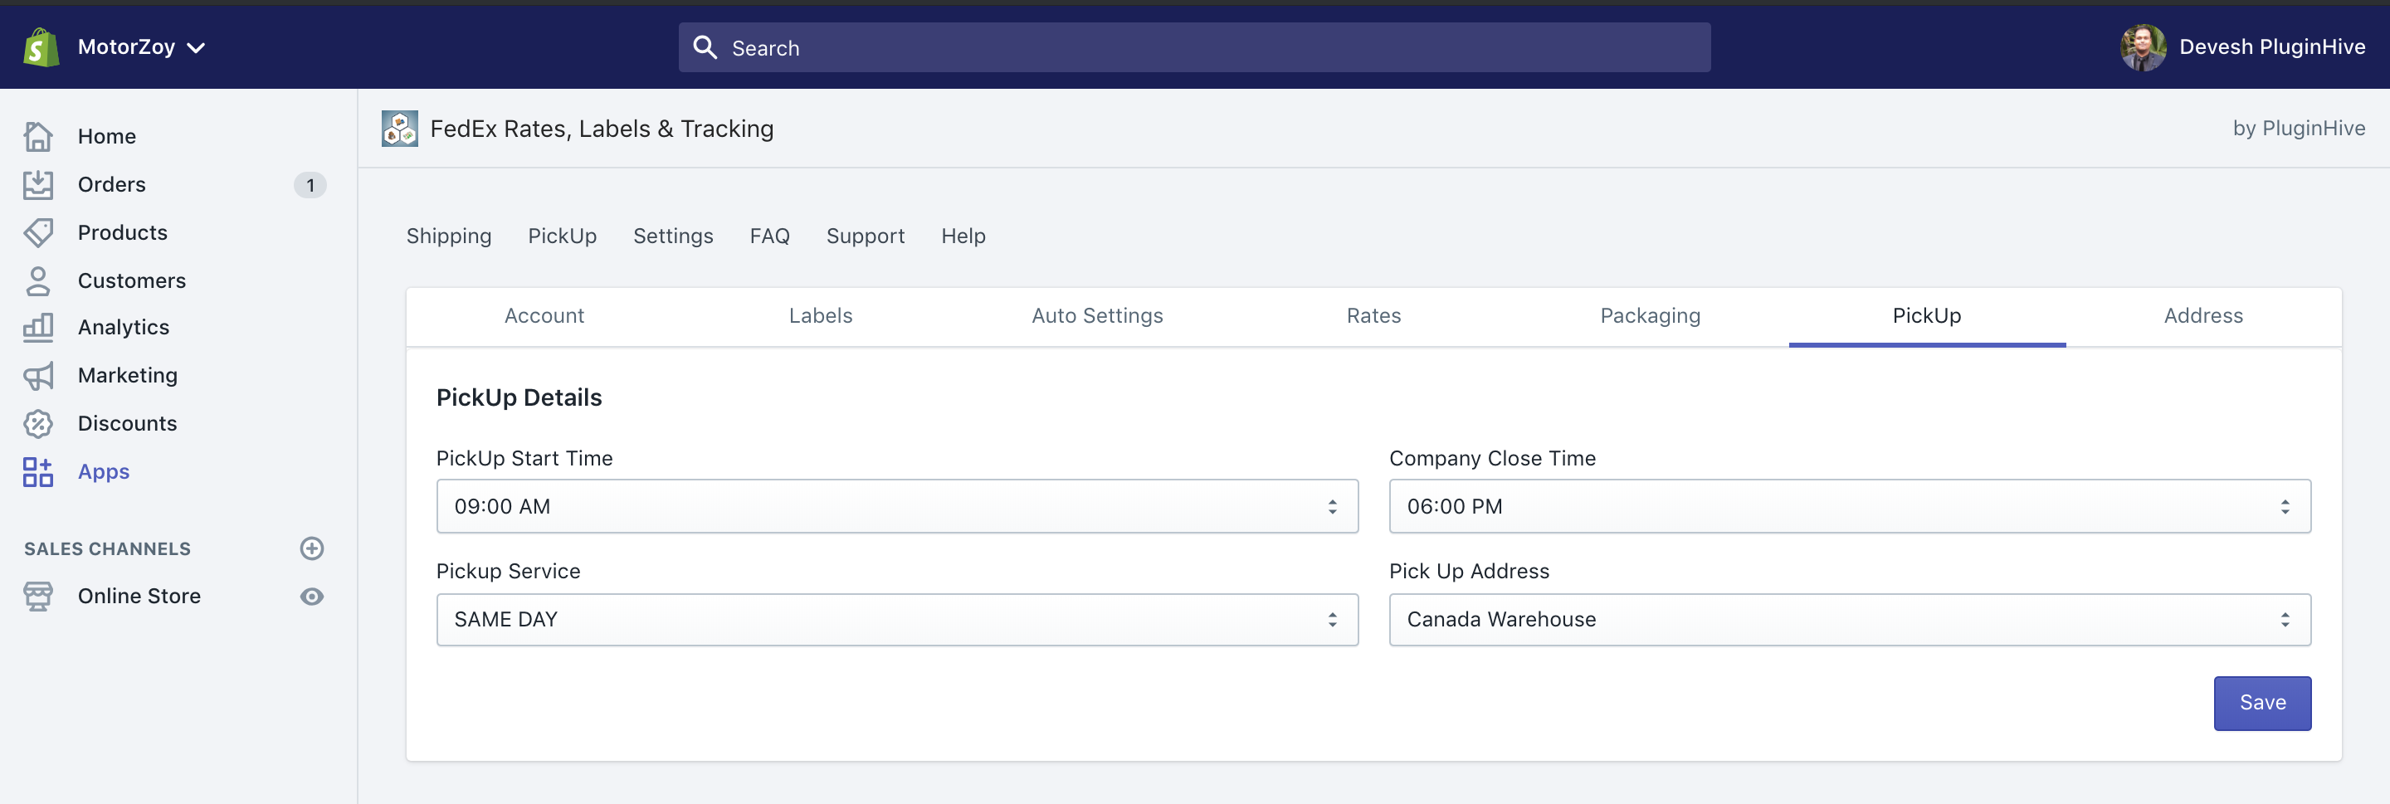Switch to the Rates tab
The image size is (2390, 804).
pos(1374,316)
